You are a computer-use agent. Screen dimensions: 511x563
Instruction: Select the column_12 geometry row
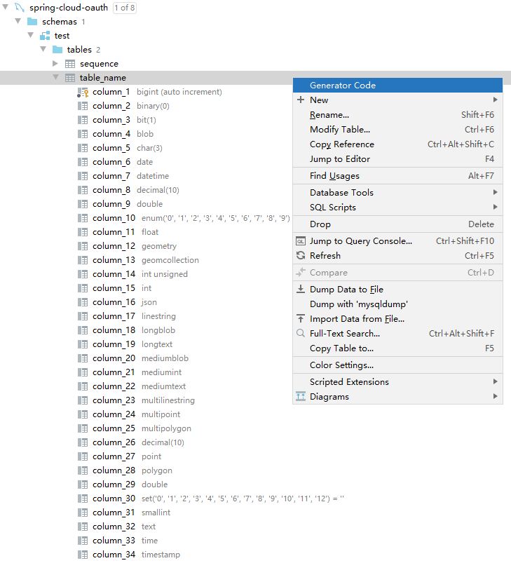pos(128,246)
